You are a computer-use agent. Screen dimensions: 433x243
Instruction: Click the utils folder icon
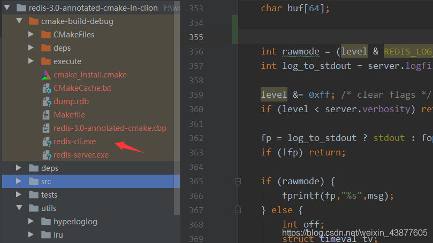click(34, 208)
